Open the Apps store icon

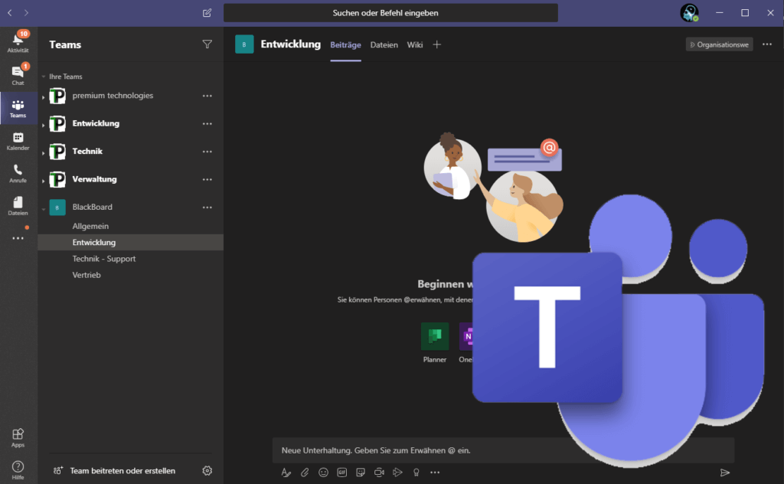pos(18,437)
